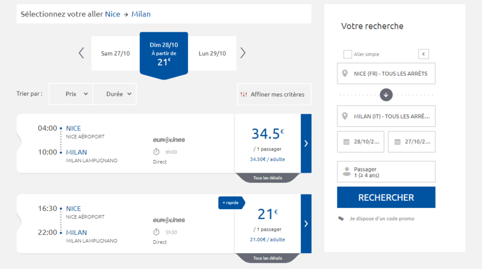
Task: Select the 34.5€ trip blue arrow
Action: point(306,143)
